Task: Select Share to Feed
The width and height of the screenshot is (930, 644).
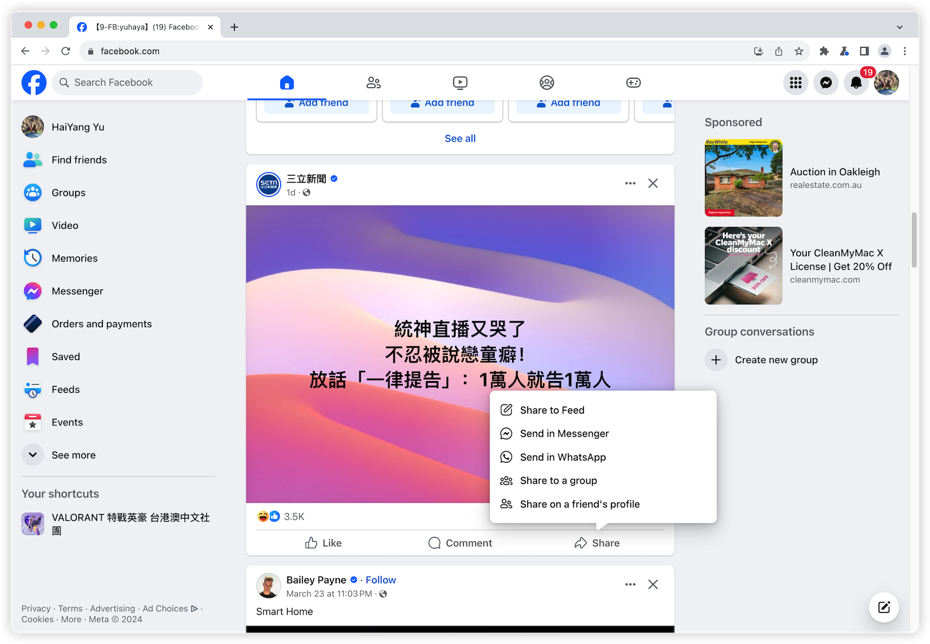Action: 552,410
